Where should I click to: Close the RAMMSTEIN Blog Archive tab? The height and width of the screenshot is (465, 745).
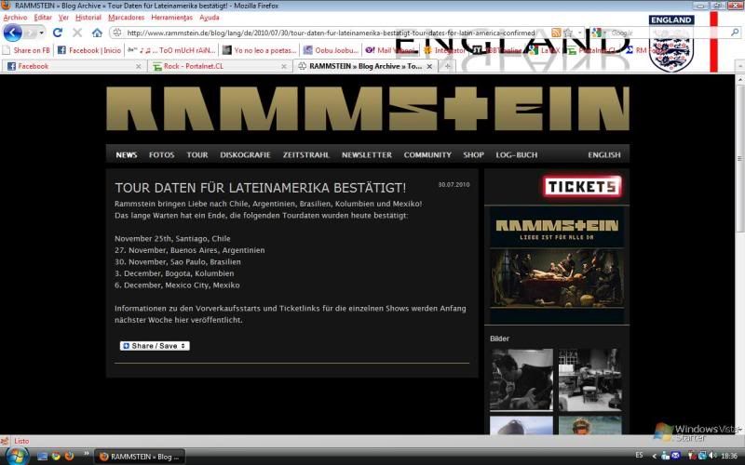pos(429,66)
